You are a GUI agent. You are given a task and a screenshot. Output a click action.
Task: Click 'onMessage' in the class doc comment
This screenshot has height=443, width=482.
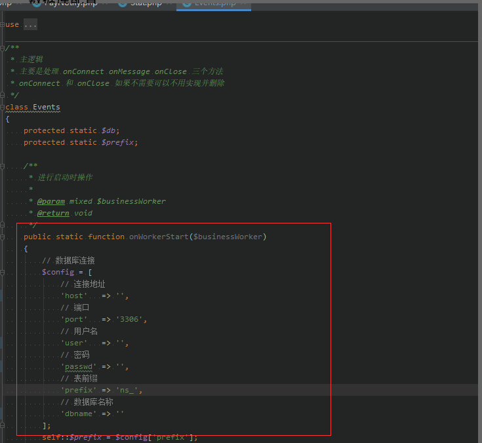pyautogui.click(x=129, y=71)
